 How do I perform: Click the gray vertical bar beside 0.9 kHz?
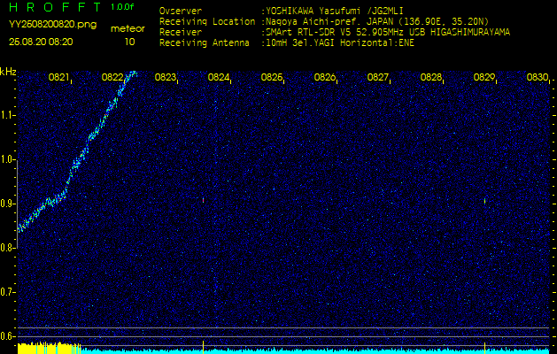coord(17,204)
